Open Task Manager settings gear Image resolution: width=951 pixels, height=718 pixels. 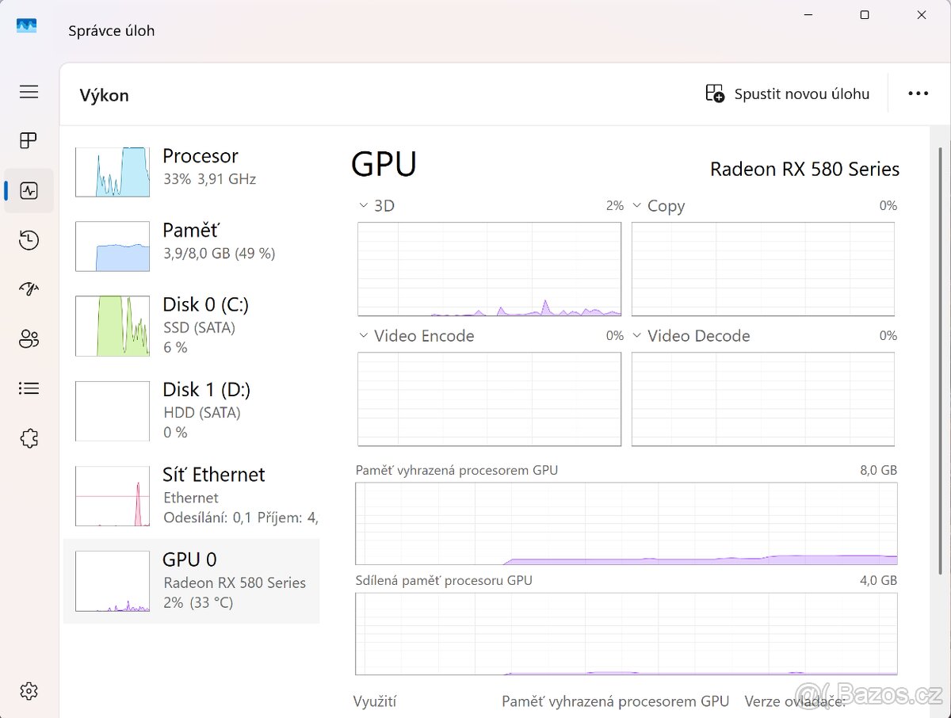(29, 690)
